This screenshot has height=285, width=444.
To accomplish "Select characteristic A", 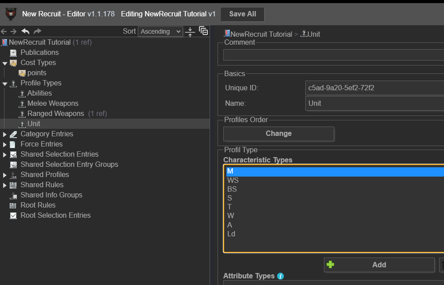I will click(x=335, y=225).
